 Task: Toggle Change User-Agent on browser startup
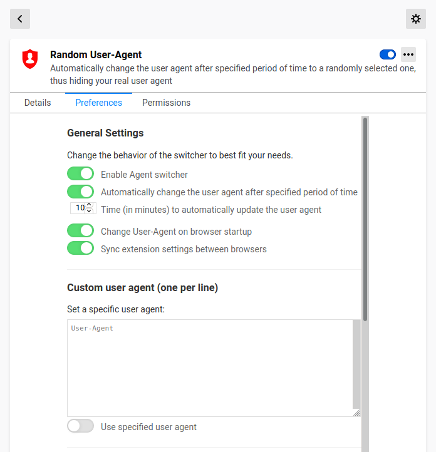[80, 231]
